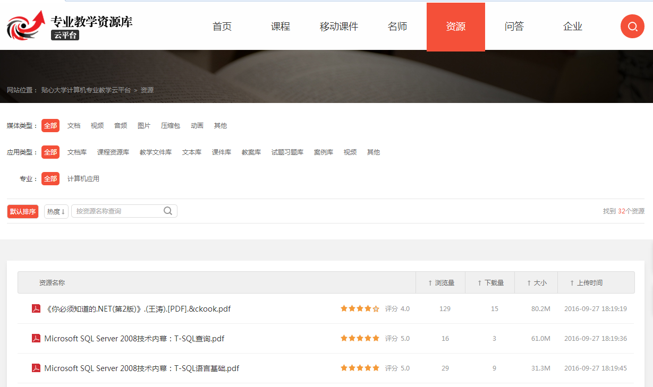Select 视频 media type filter
The image size is (653, 387).
tap(97, 126)
